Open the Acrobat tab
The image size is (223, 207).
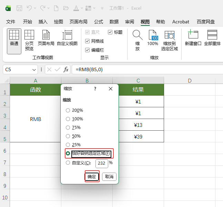[x=181, y=22]
